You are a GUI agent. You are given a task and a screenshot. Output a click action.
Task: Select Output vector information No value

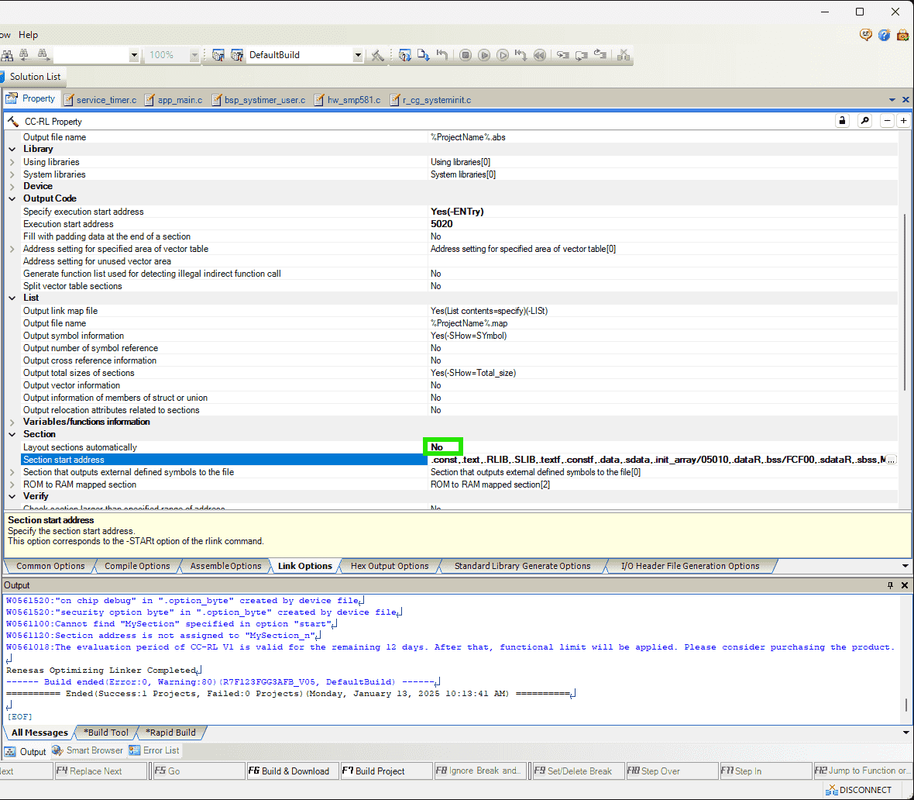[436, 385]
